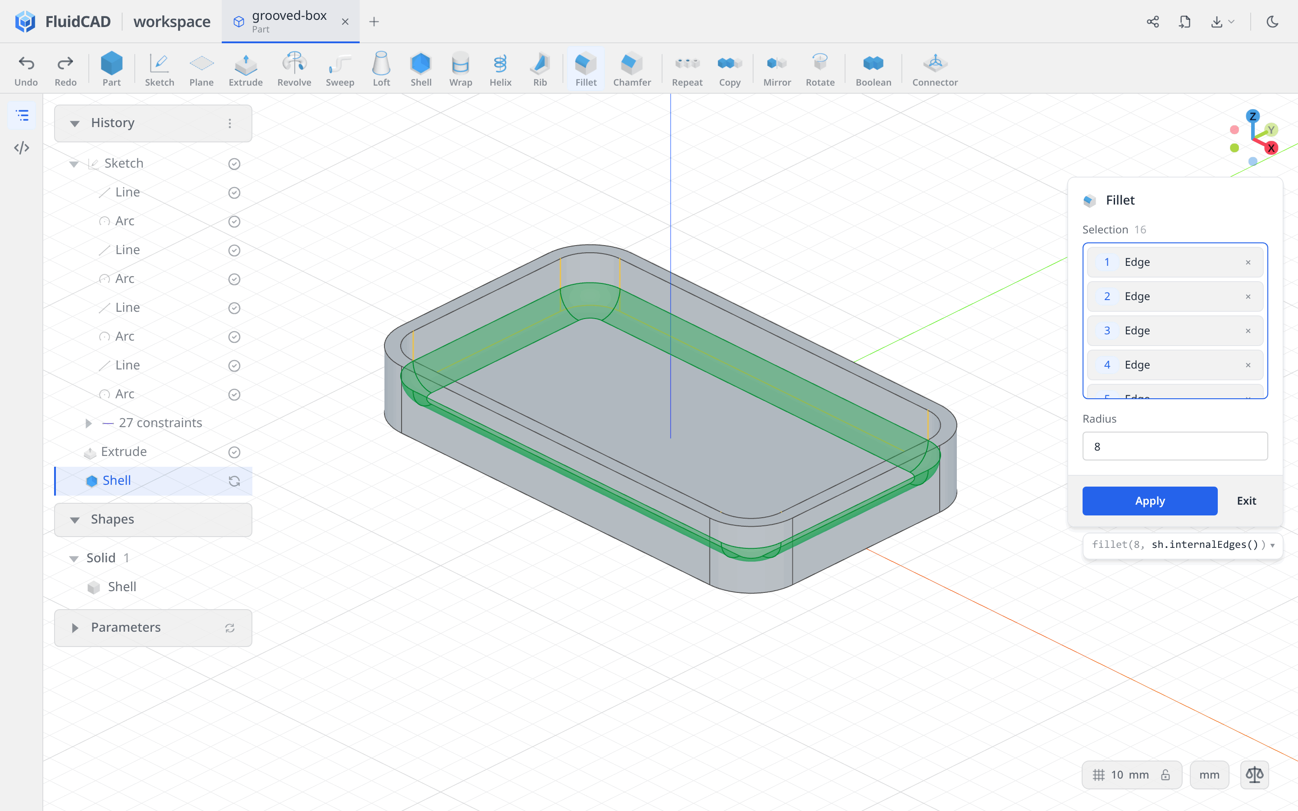The width and height of the screenshot is (1298, 811).
Task: Open the mm units button
Action: click(1209, 775)
